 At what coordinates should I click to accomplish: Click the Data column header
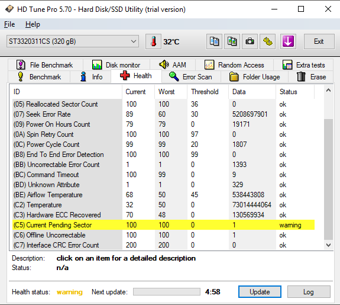[252, 92]
